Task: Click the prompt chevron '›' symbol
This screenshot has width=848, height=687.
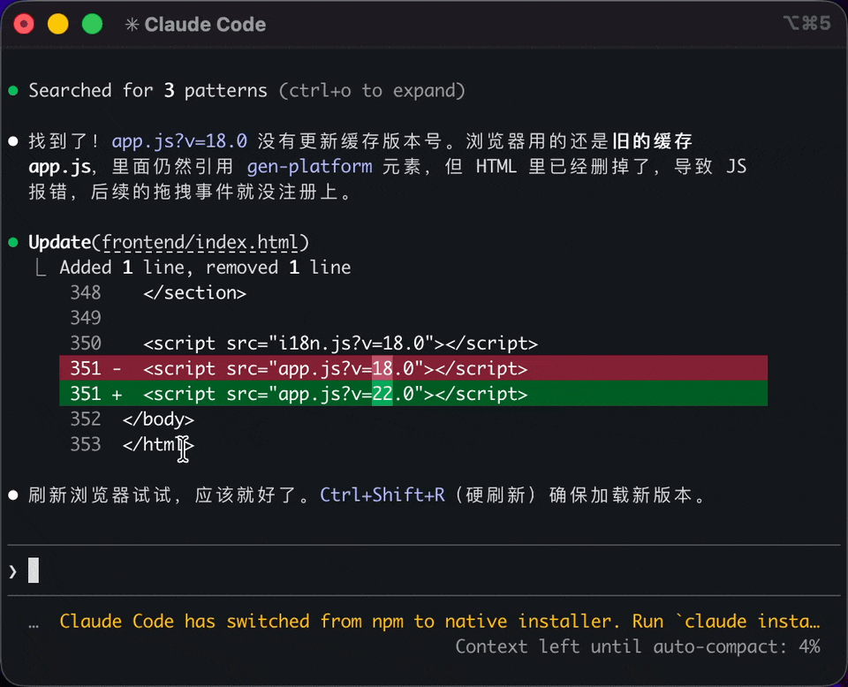Action: tap(13, 571)
